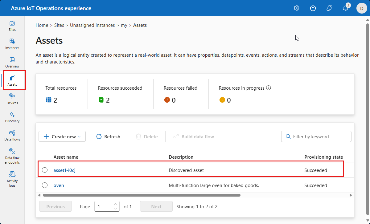Open Activity logs in the sidebar

click(12, 179)
